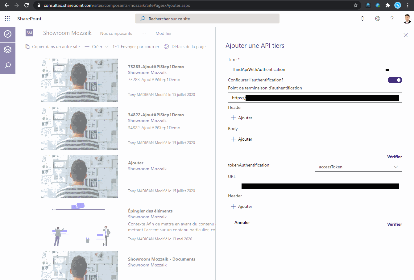
Task: Open Showroom Mozzaik - Documents result
Action: [x=162, y=259]
